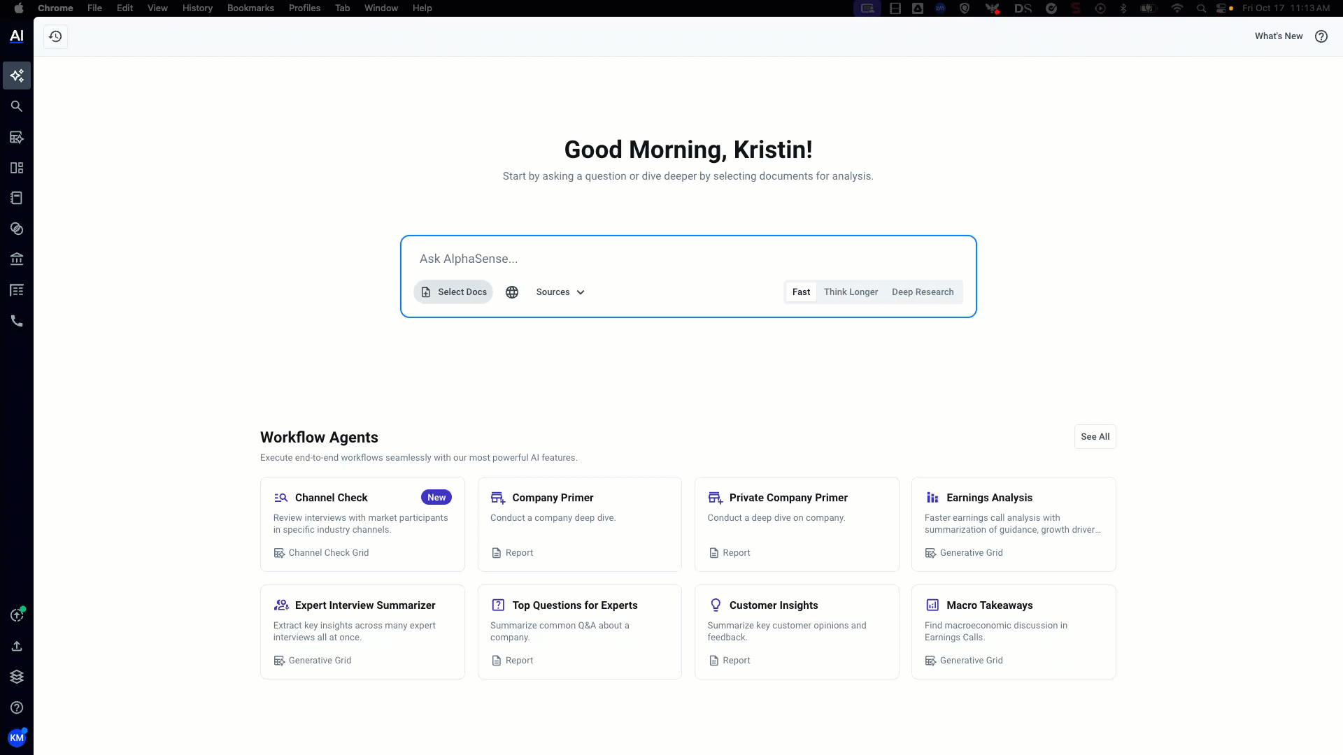Click the Ask AlphaSense input field
The image size is (1343, 755).
tap(688, 259)
